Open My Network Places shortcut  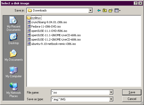click(14, 90)
